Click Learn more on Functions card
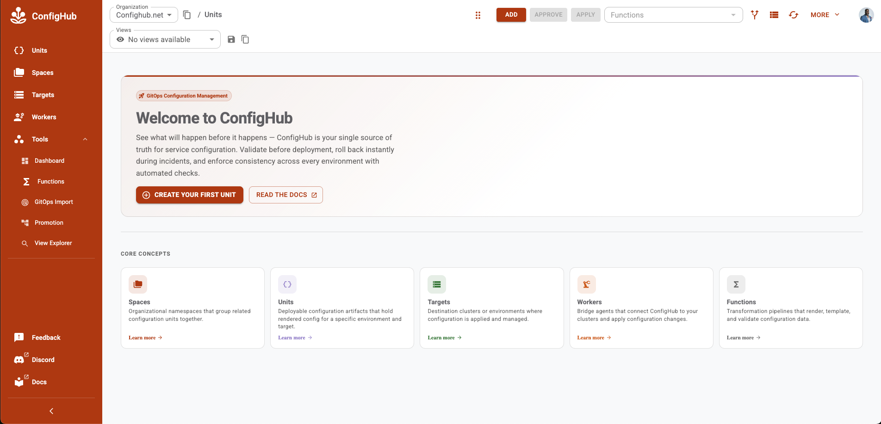The height and width of the screenshot is (424, 881). [x=744, y=338]
